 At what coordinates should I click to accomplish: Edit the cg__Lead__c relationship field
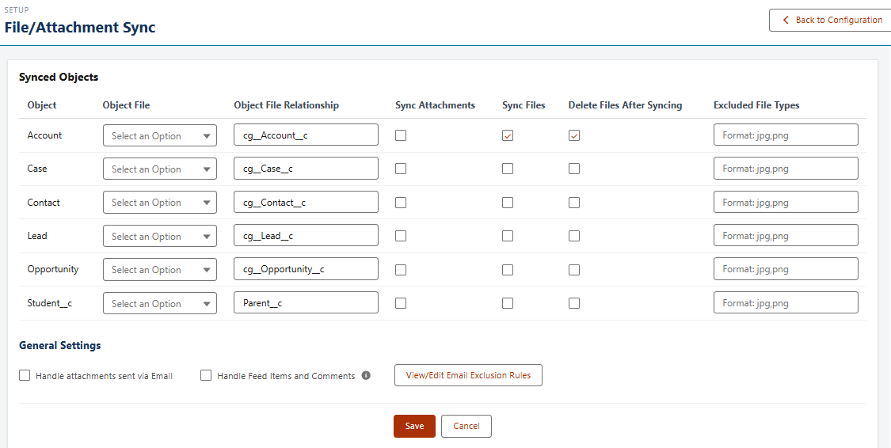306,236
